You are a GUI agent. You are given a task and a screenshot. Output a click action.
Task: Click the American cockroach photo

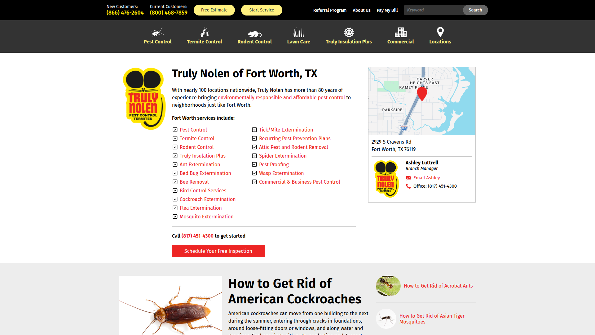coord(171,306)
